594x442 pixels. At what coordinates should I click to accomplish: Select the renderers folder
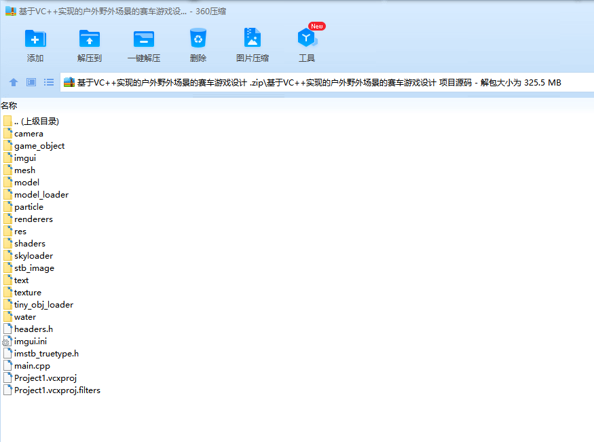29,219
